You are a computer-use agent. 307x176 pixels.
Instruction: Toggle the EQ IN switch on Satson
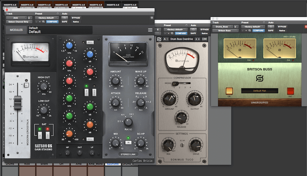86,92
